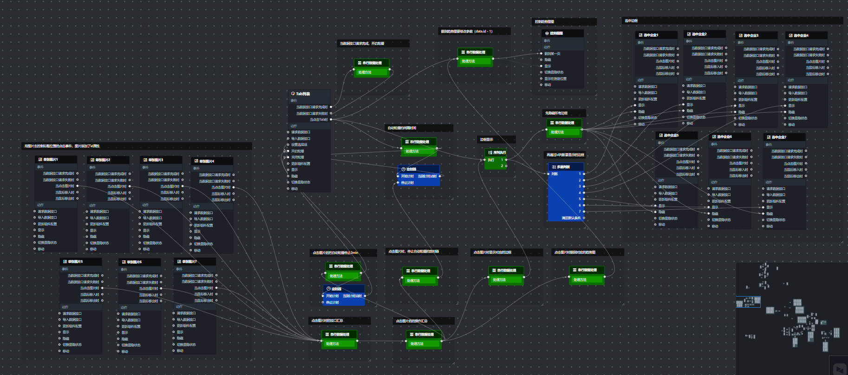
Task: Collapse the 动作 section of 单张图片7 node
Action: coord(179,306)
